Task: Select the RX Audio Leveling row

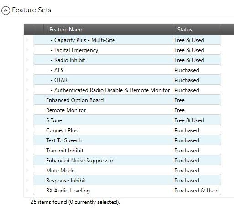Action: coord(127,191)
